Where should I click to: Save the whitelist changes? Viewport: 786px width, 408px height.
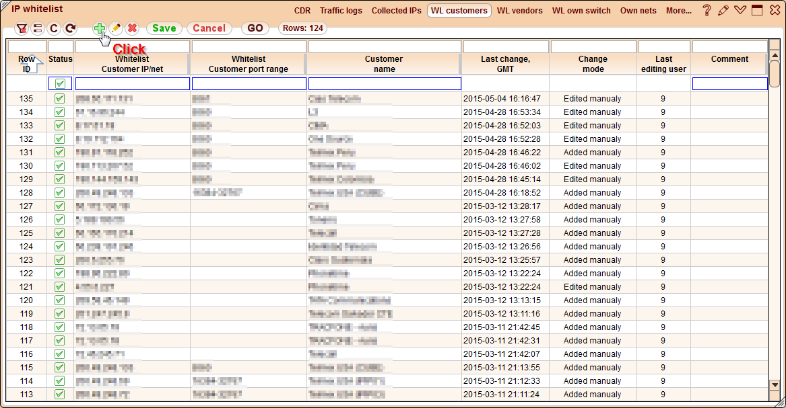pyautogui.click(x=164, y=28)
